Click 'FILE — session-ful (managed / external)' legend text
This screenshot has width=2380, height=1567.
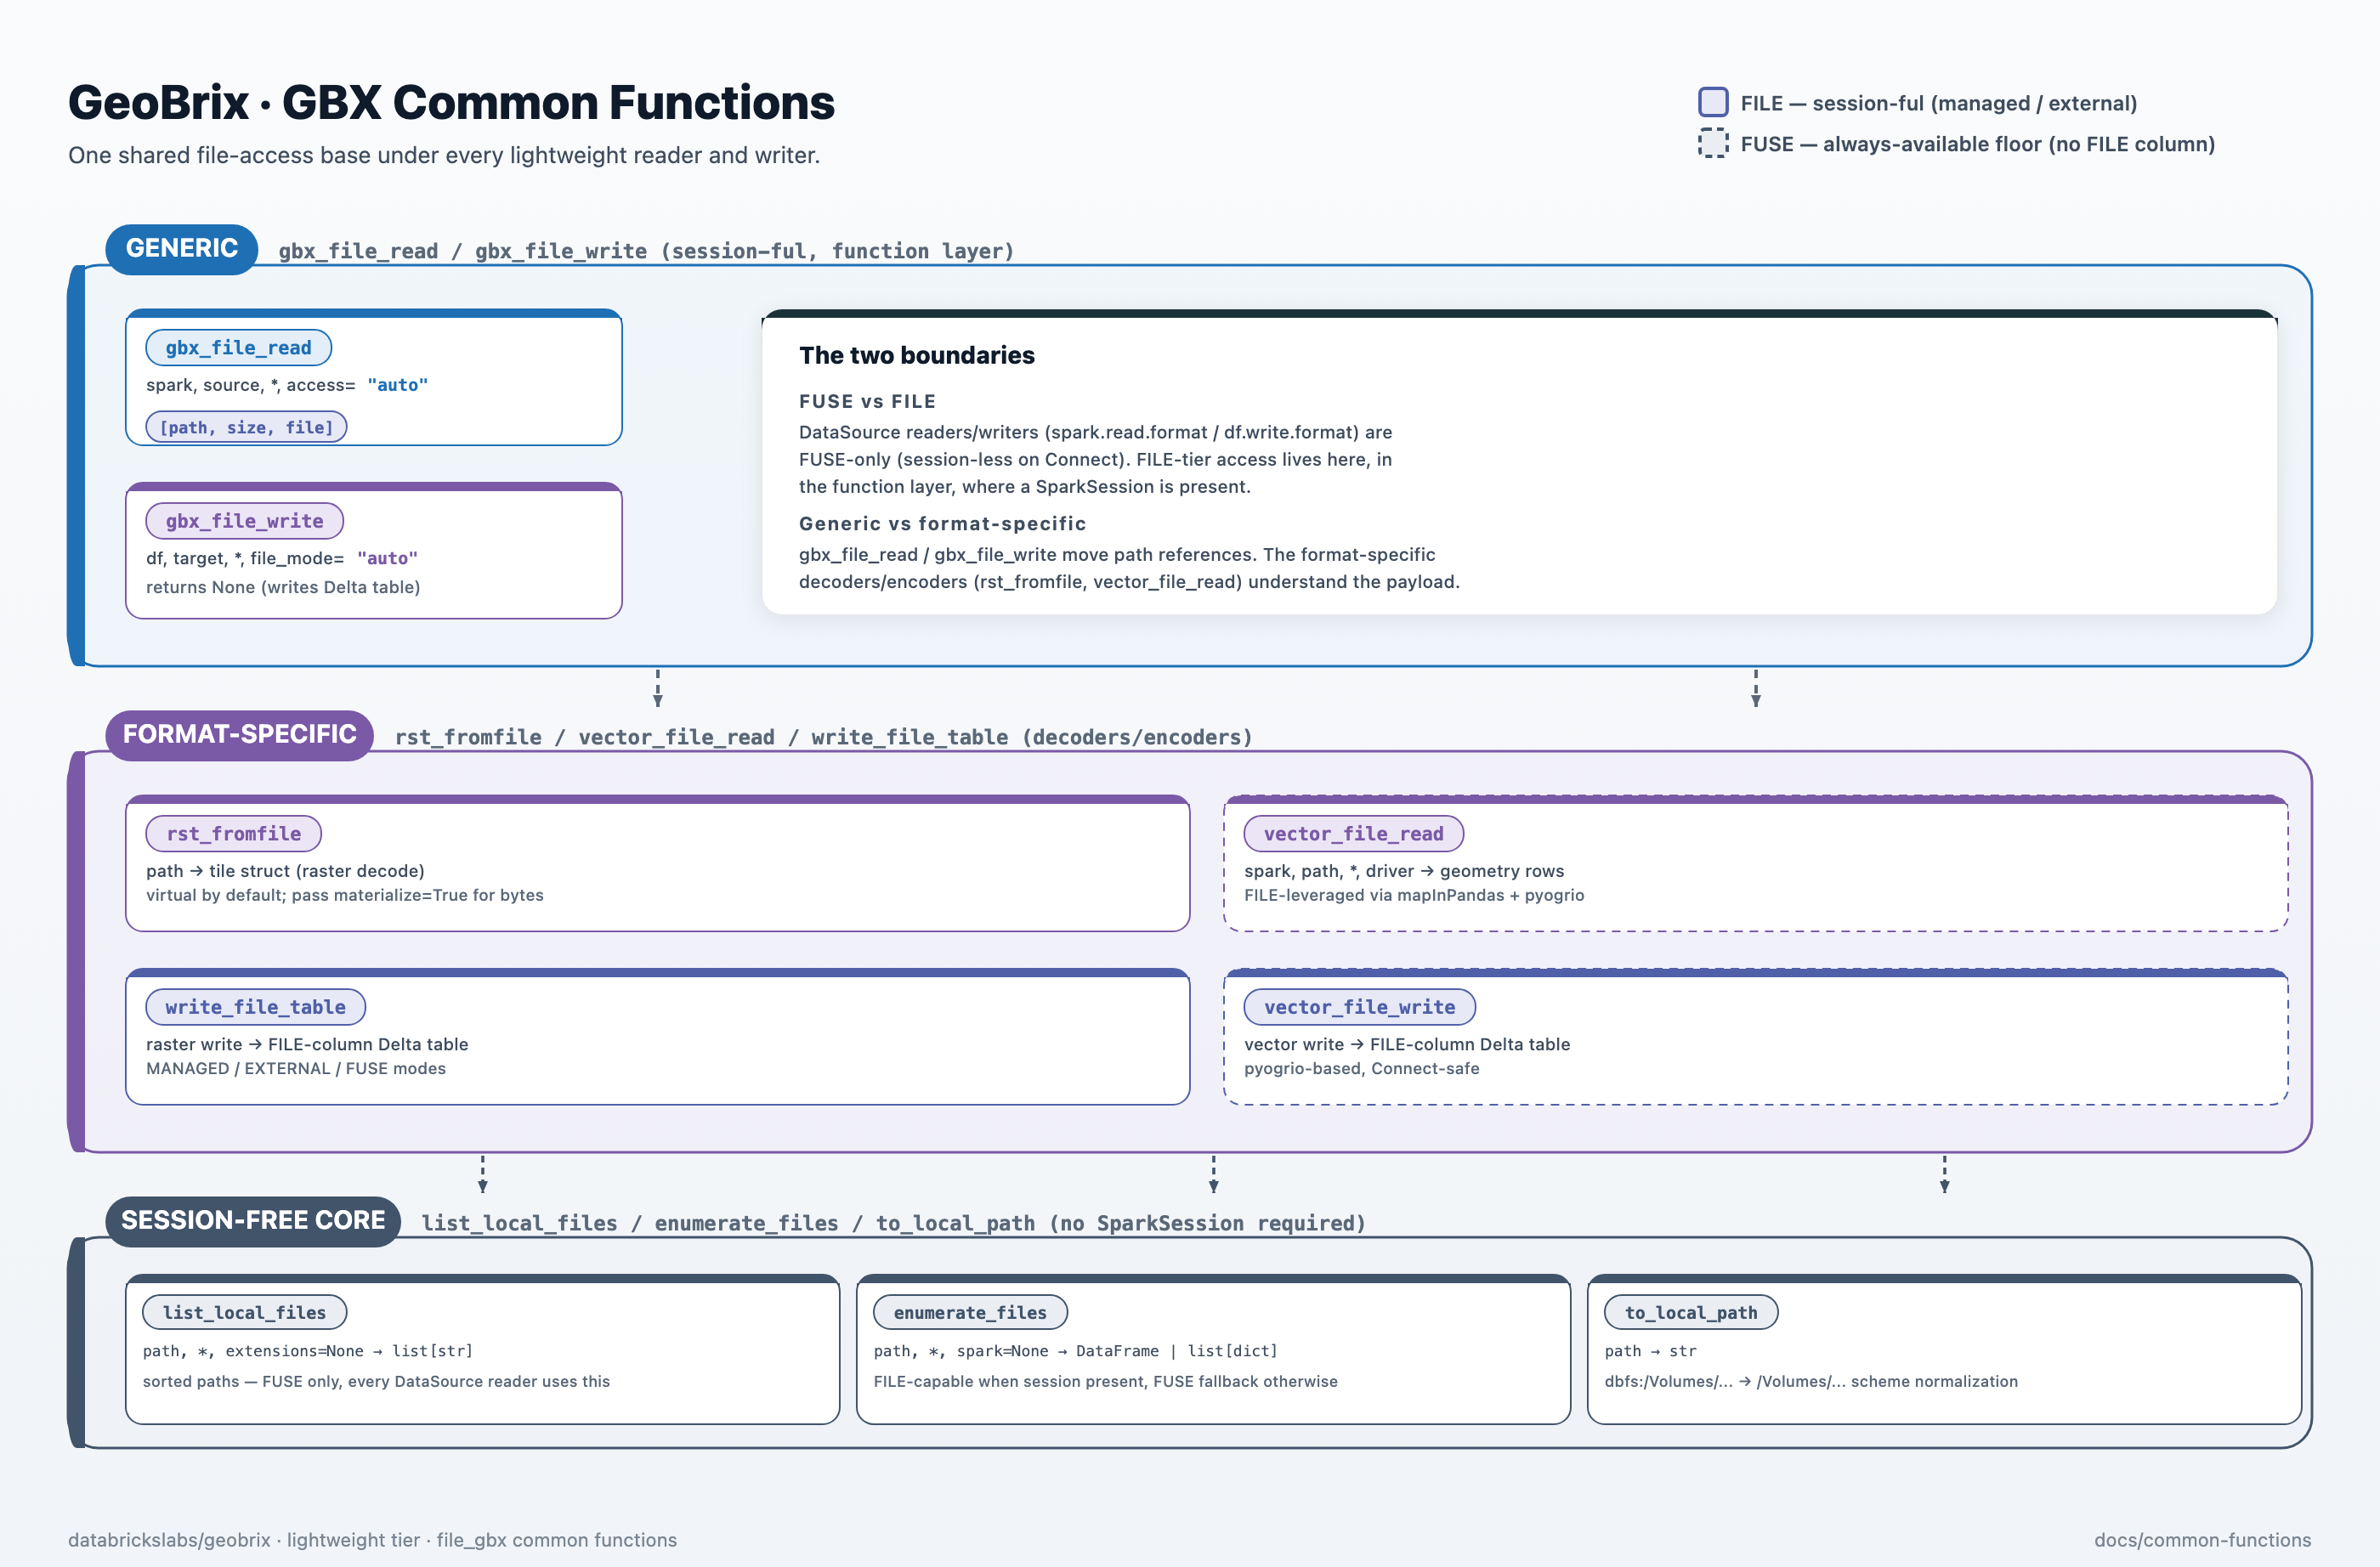1938,103
